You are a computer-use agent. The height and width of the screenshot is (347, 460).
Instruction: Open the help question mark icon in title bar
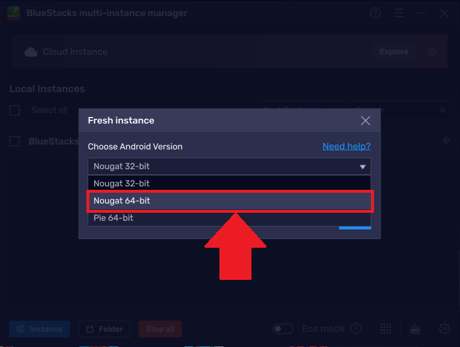point(375,13)
